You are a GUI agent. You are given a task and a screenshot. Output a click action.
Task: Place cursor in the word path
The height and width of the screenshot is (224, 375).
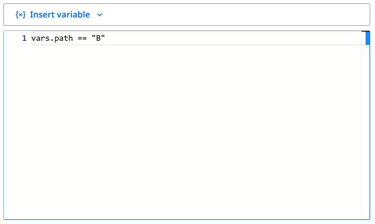coord(64,38)
